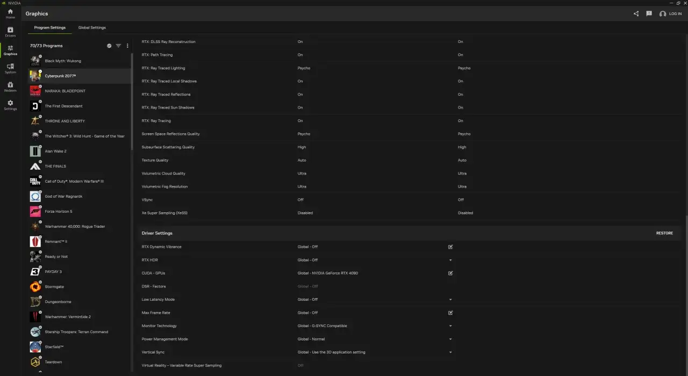The image size is (688, 376).
Task: Click the RTX: Path Tracing row label
Action: (x=157, y=55)
